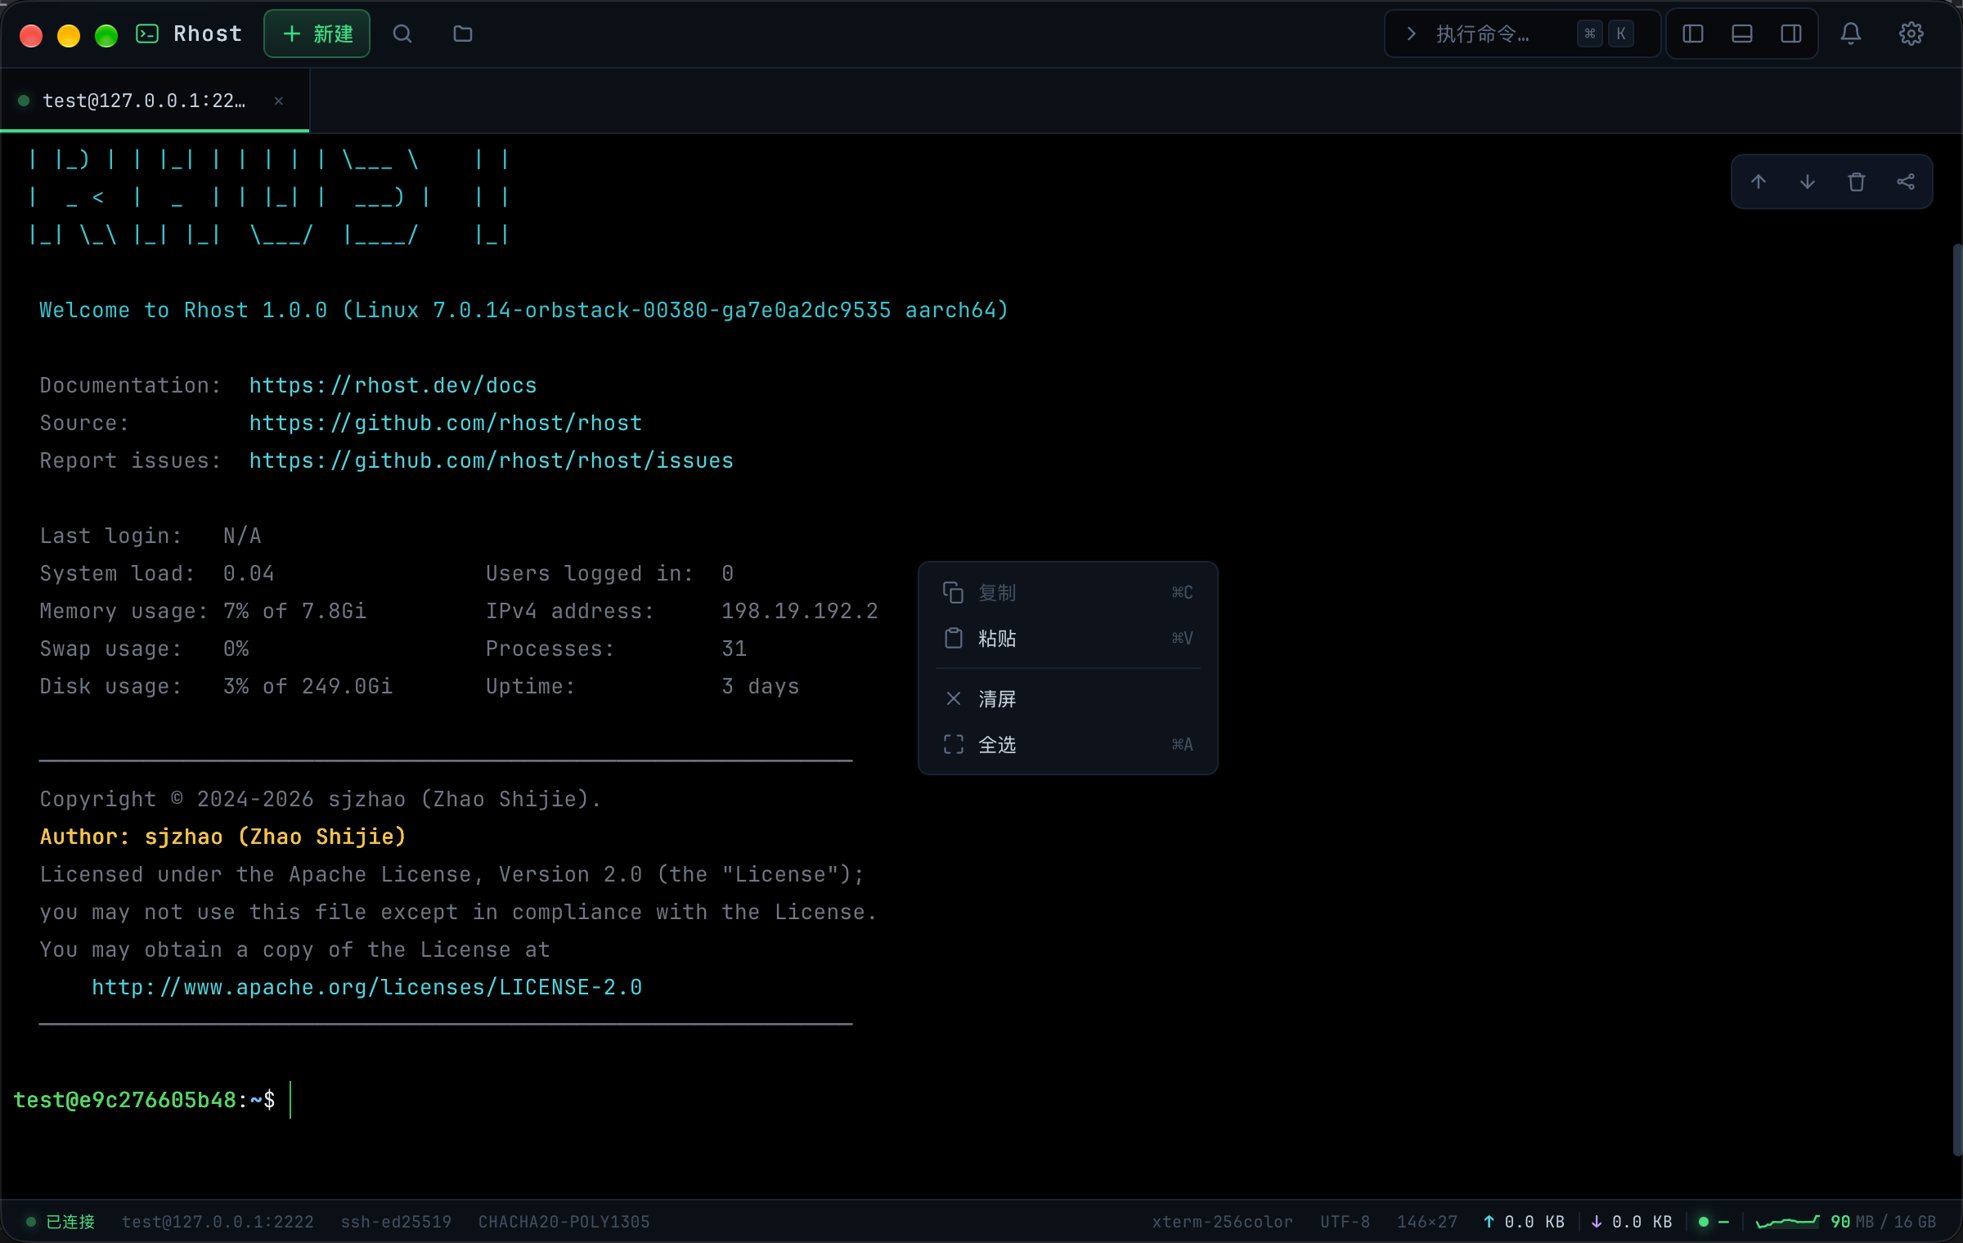Click the Welcome to Rhost 1.0.0 line
1963x1243 pixels.
524,310
